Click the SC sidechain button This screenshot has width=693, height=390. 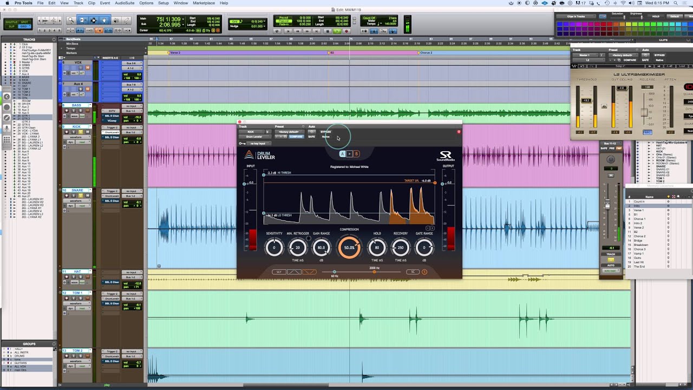point(413,272)
